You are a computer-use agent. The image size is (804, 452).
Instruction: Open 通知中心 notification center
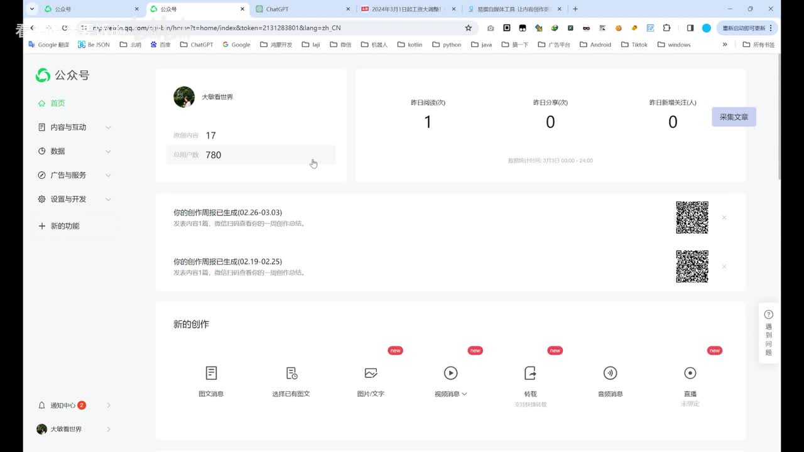(63, 406)
